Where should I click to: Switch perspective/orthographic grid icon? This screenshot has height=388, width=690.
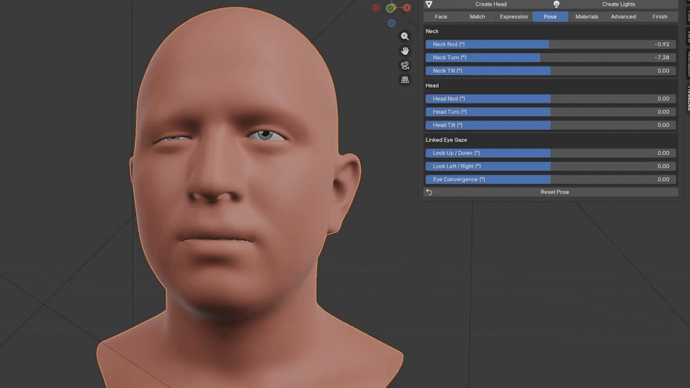405,80
